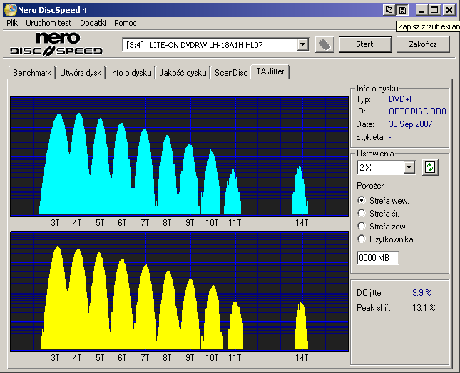The image size is (460, 373).
Task: Switch to the ScanDisc tab
Action: tap(231, 73)
